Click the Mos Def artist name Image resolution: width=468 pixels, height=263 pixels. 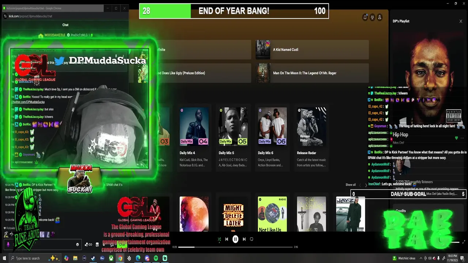point(399,143)
